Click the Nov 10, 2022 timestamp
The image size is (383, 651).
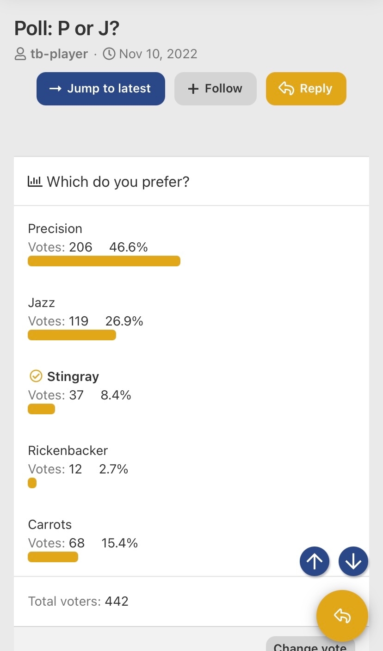click(x=158, y=54)
